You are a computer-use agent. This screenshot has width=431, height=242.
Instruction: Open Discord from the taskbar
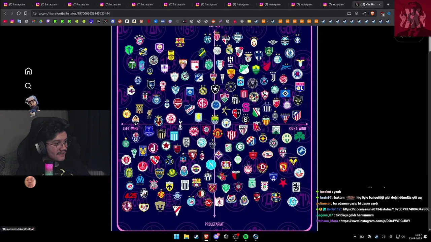tap(216, 237)
